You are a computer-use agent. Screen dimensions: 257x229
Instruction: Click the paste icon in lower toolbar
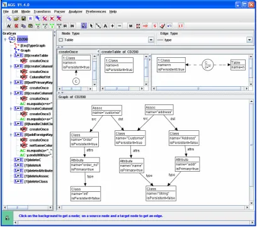tap(31, 26)
